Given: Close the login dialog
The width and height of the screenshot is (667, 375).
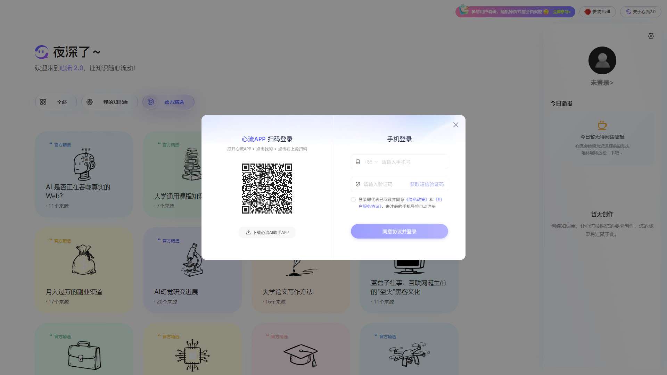Looking at the screenshot, I should [x=456, y=125].
